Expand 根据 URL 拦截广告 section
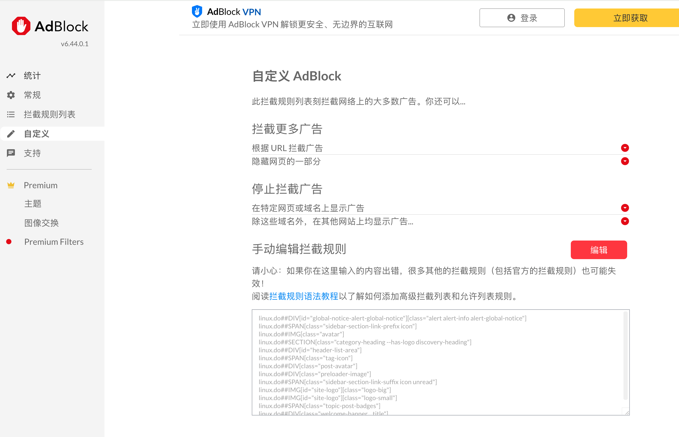The width and height of the screenshot is (679, 437). pyautogui.click(x=625, y=148)
